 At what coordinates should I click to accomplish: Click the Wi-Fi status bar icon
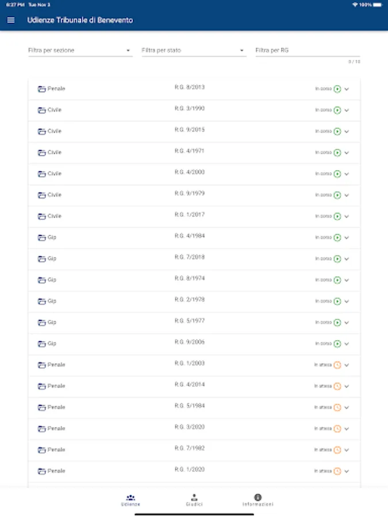click(x=355, y=5)
